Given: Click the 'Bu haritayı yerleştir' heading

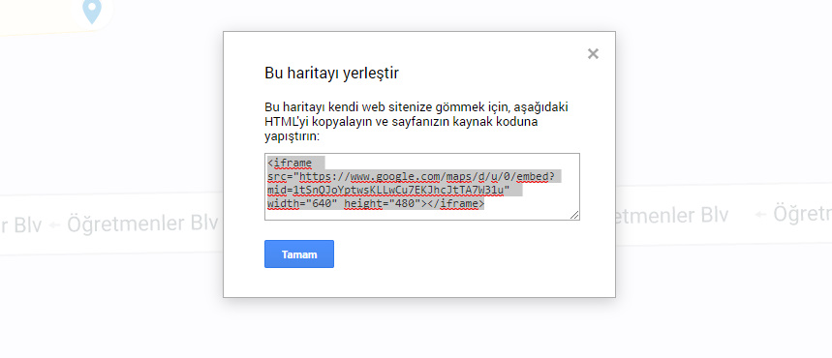Looking at the screenshot, I should (x=331, y=74).
